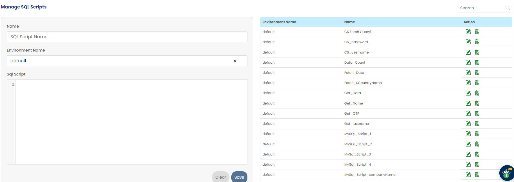The width and height of the screenshot is (514, 182).
Task: Delete the MySQL_Script_1 script
Action: (x=477, y=134)
